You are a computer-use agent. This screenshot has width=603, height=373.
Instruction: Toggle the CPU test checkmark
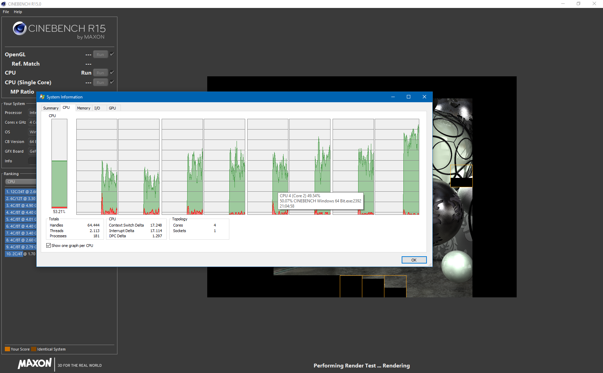point(112,73)
